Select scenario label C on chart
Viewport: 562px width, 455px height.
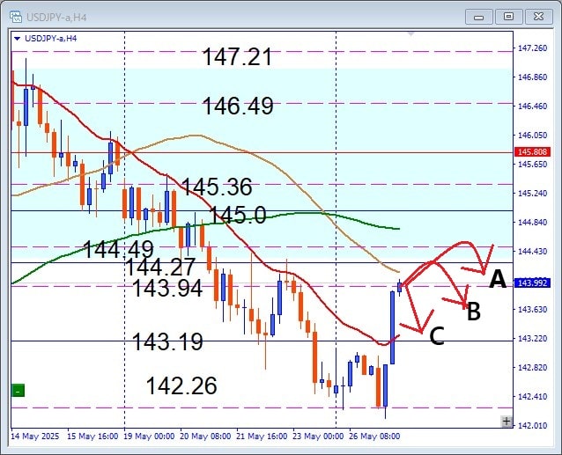pyautogui.click(x=437, y=336)
